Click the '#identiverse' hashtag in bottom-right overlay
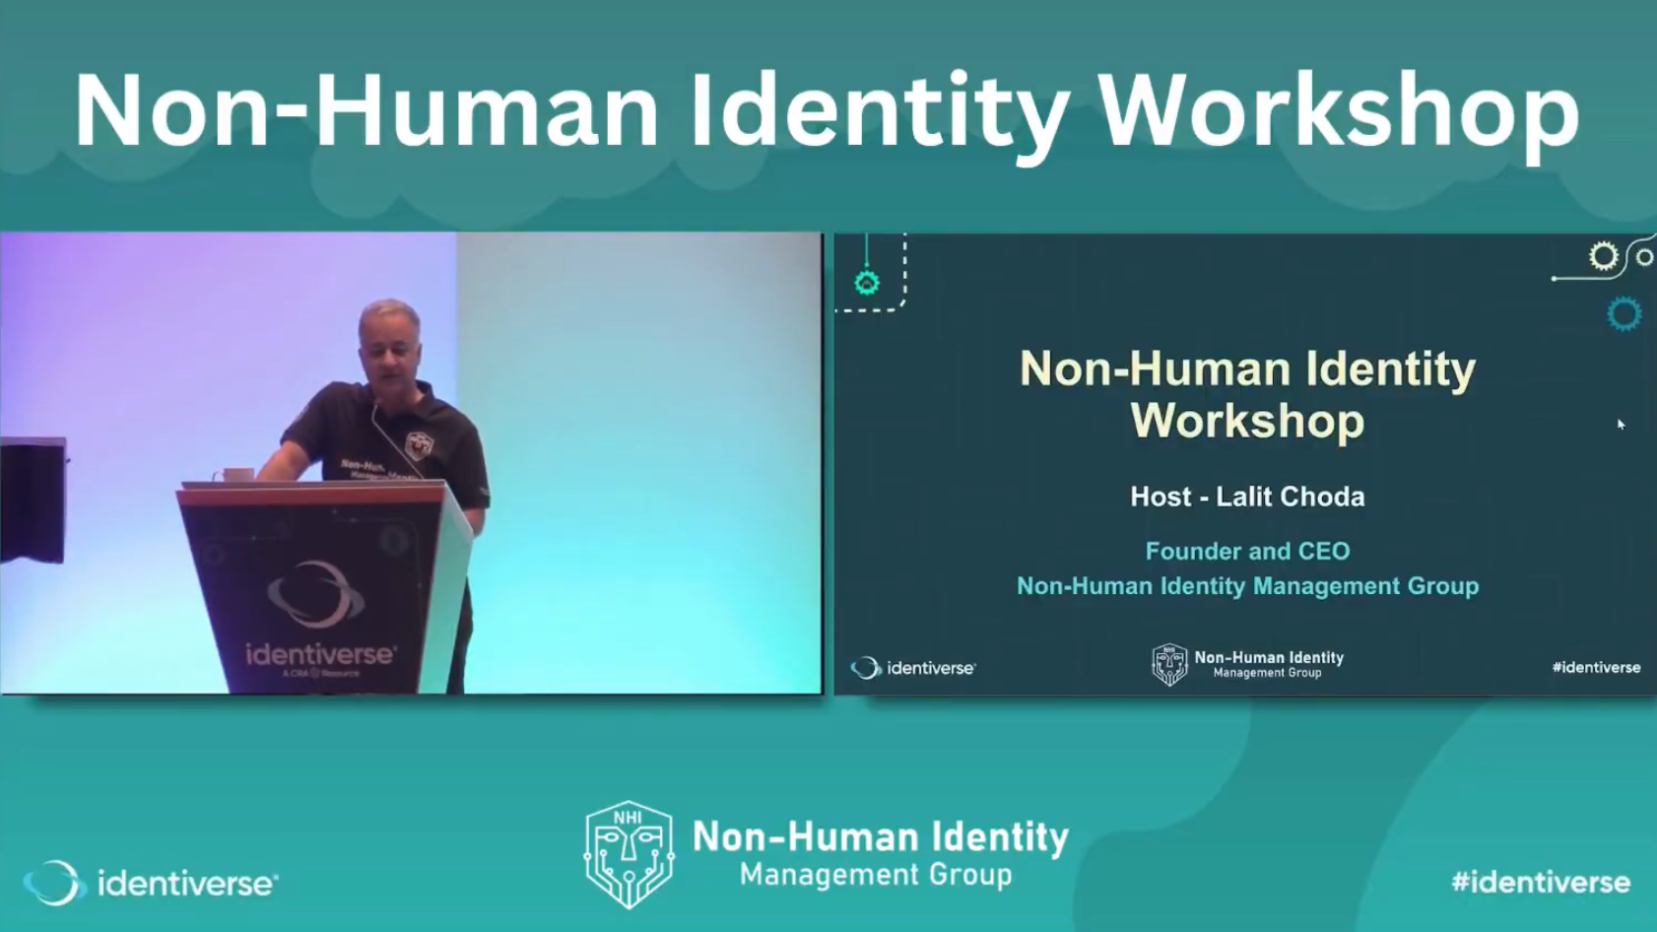 (x=1541, y=882)
